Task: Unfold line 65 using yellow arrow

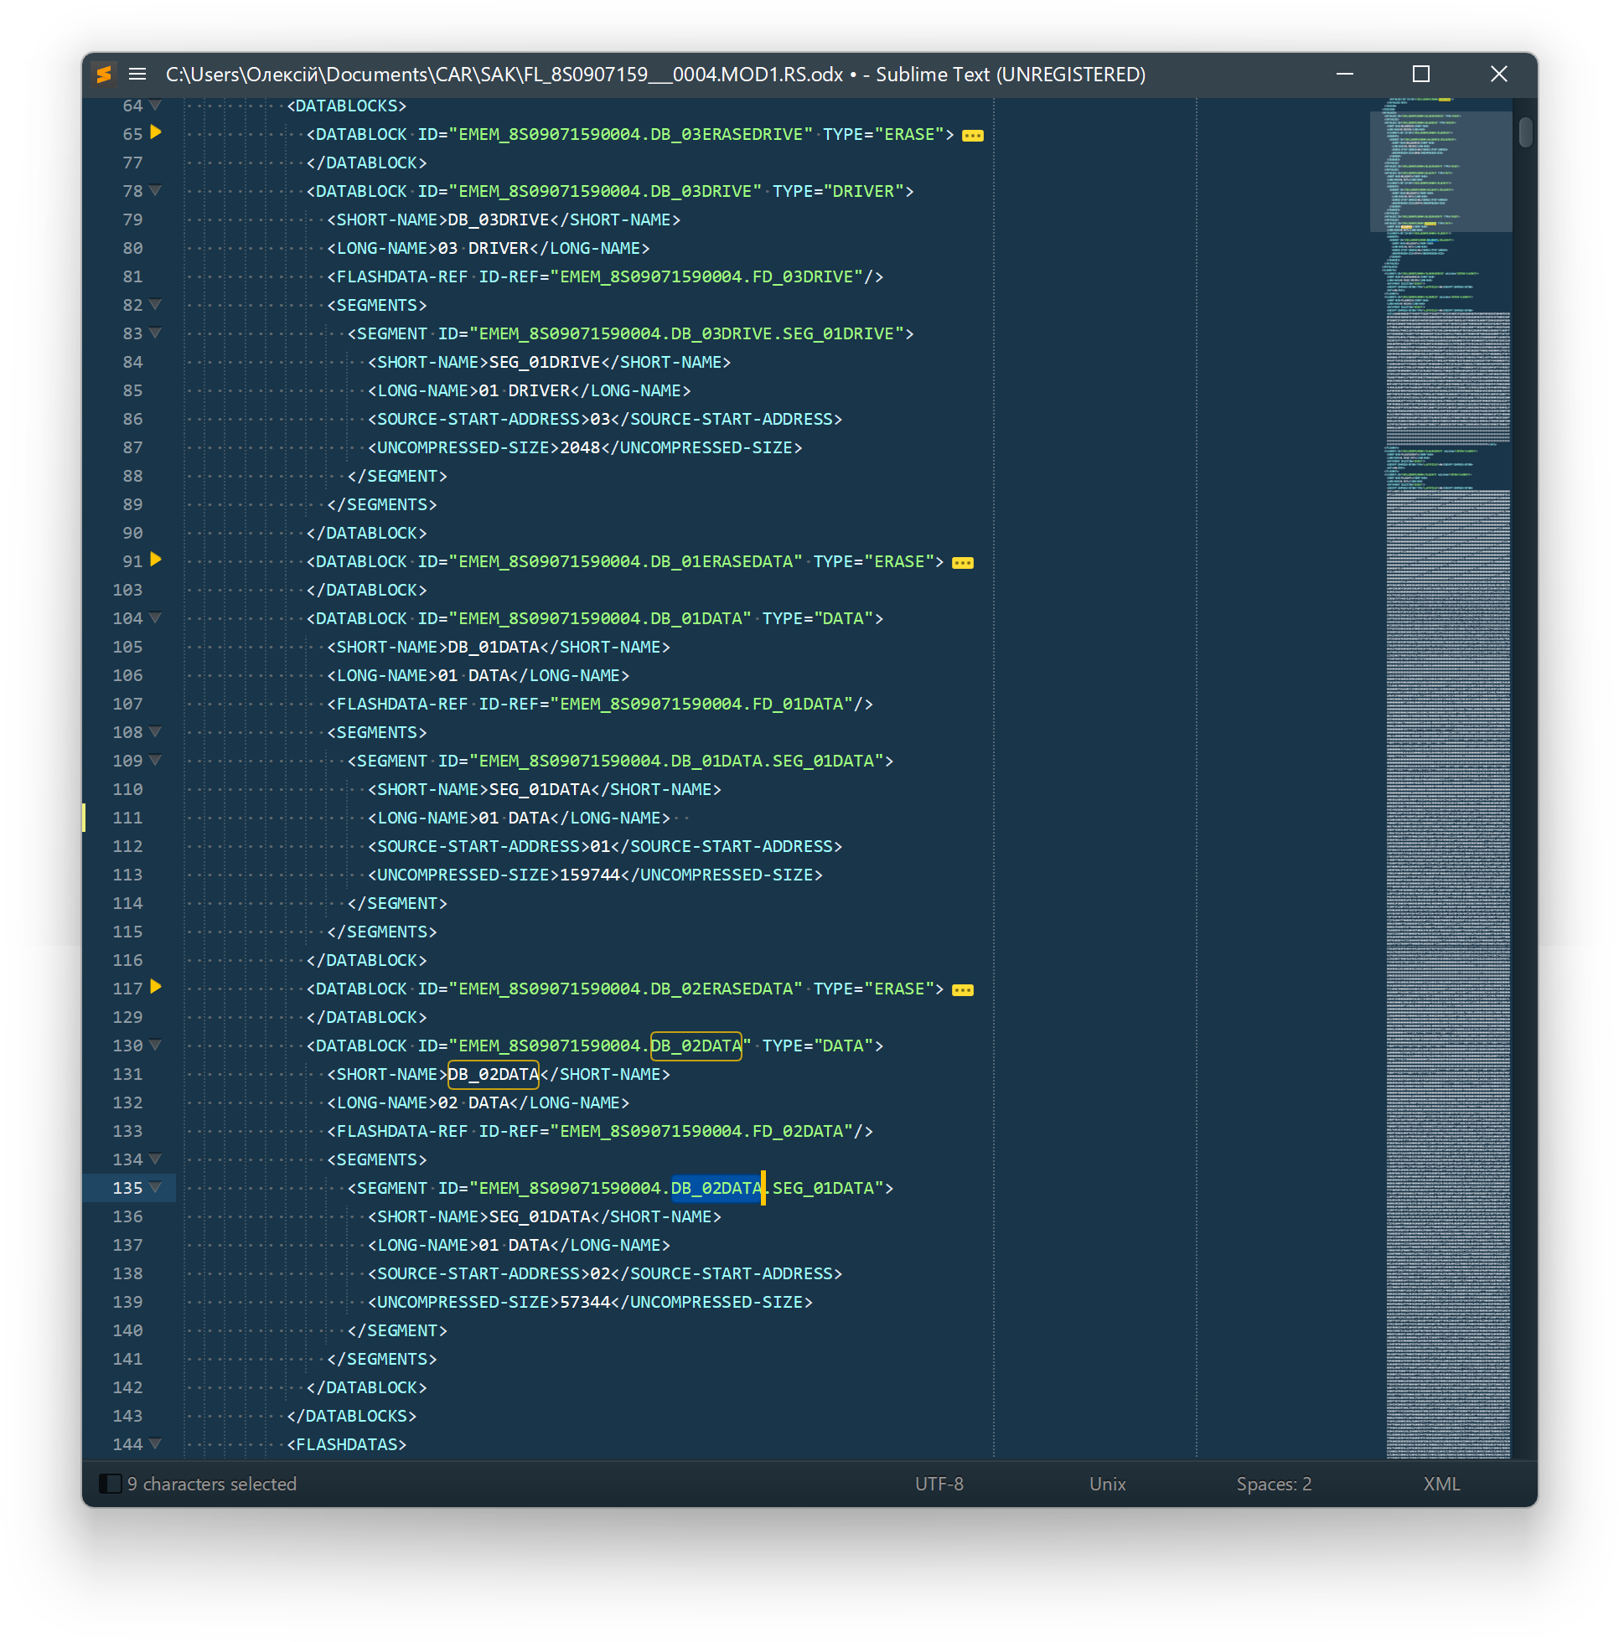Action: [x=156, y=132]
